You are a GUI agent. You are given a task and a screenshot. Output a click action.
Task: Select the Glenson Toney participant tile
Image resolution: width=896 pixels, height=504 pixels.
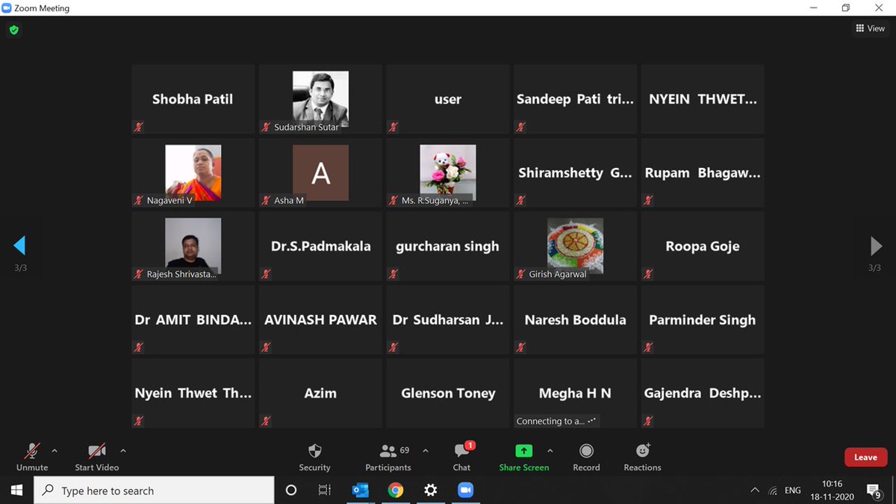[448, 393]
